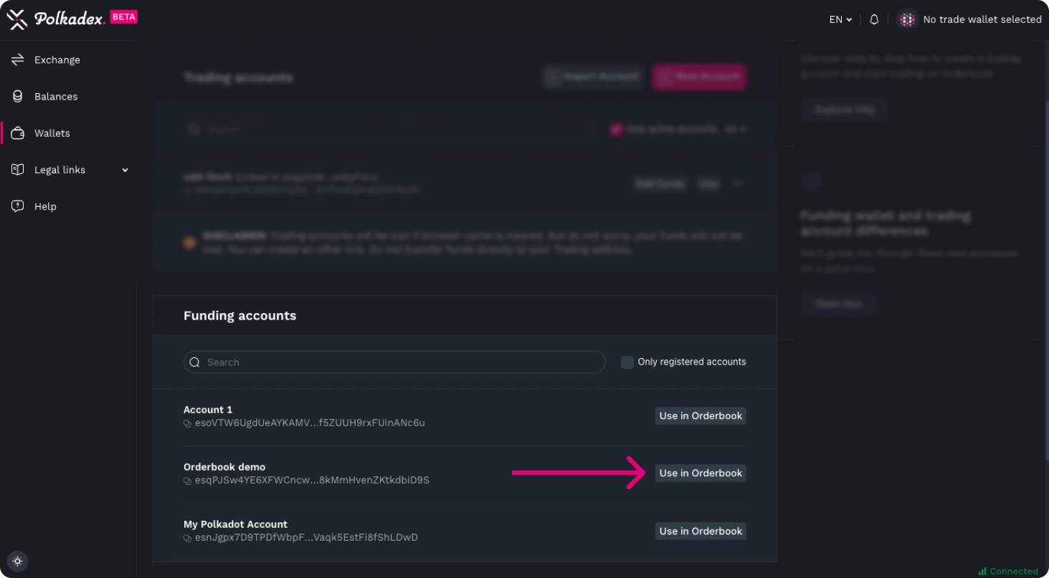Viewport: 1049px width, 578px height.
Task: Copy My Polkadot Account address icon
Action: pos(188,538)
